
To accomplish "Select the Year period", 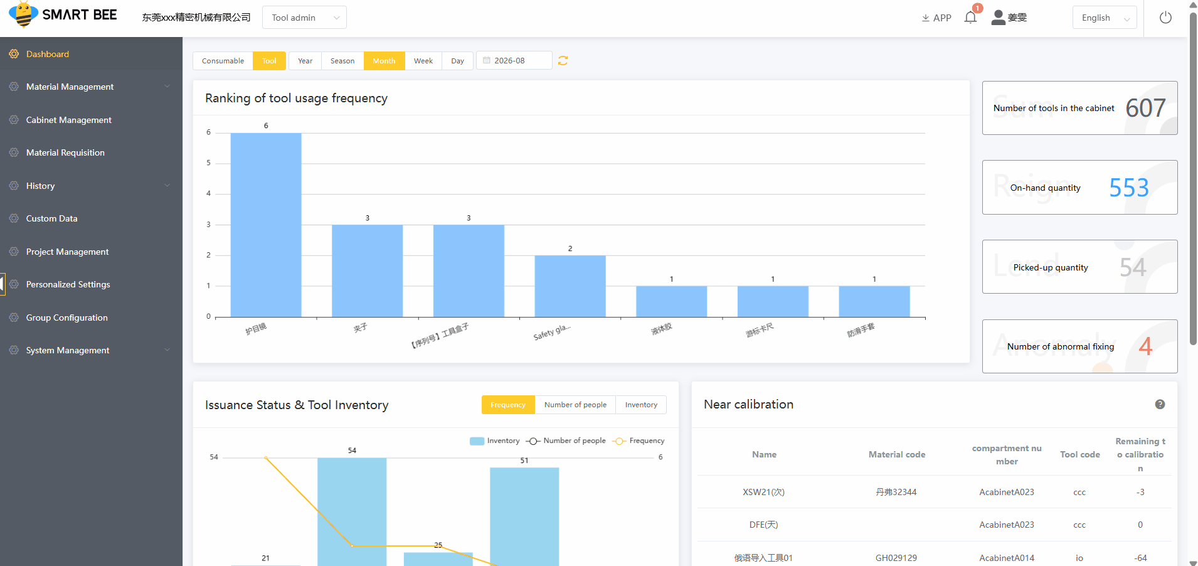I will pos(305,61).
